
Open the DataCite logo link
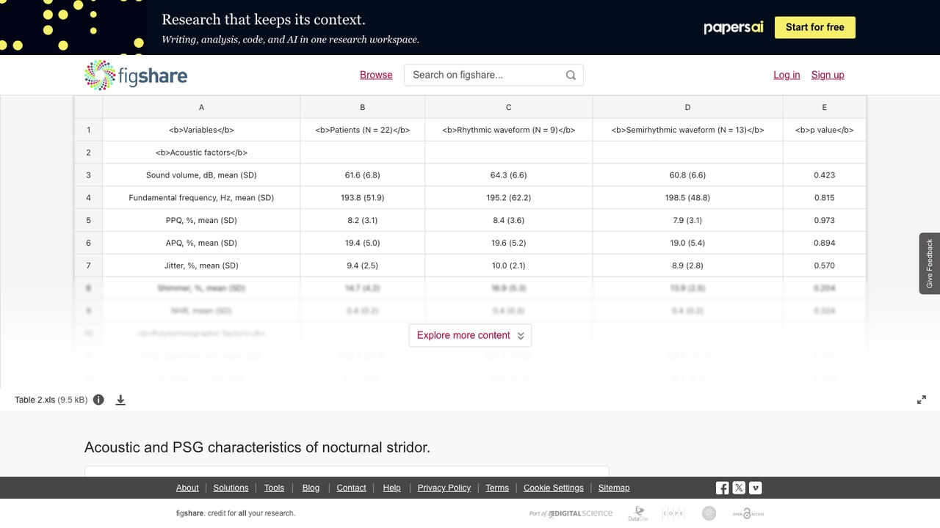pyautogui.click(x=638, y=513)
